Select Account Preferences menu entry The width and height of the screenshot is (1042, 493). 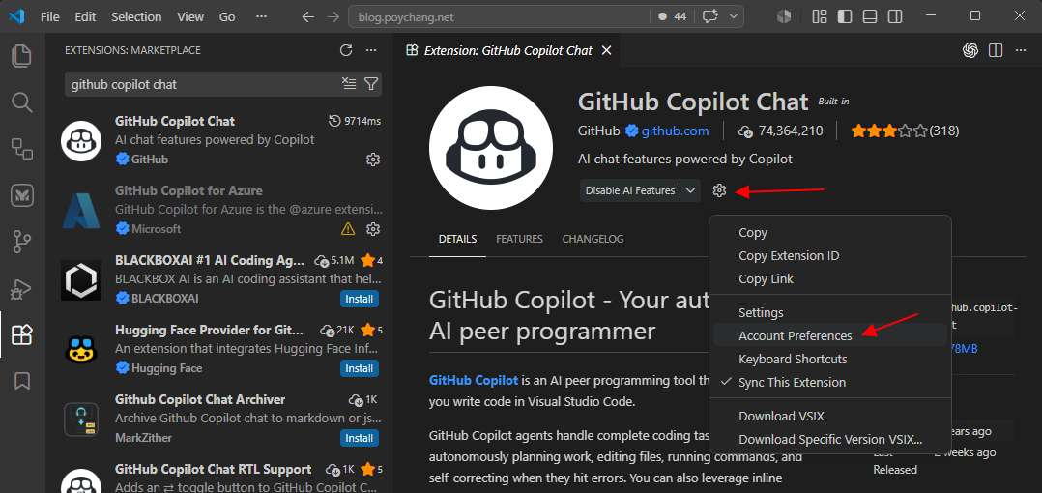pos(830,335)
